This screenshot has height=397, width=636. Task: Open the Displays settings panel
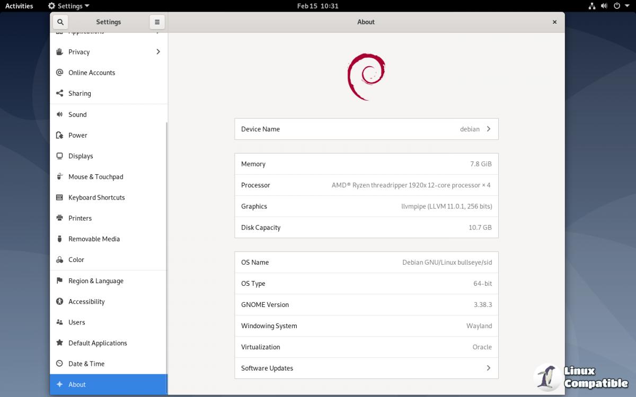click(x=81, y=156)
